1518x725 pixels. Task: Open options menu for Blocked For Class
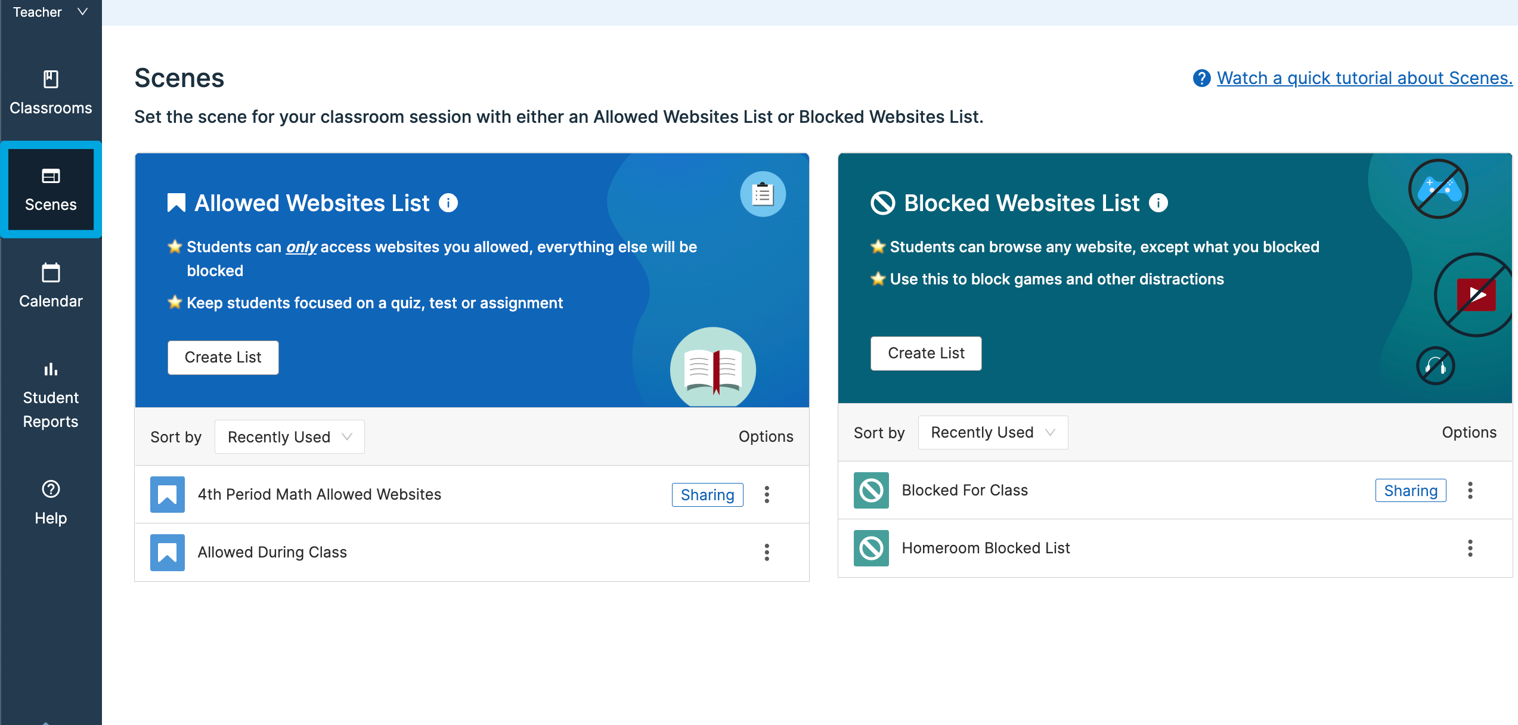(x=1471, y=490)
